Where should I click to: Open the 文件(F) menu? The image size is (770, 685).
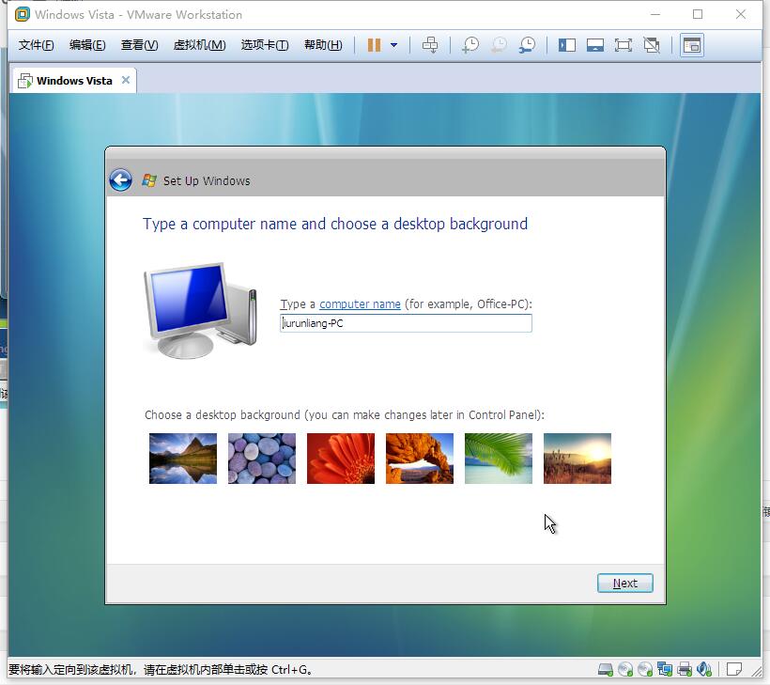36,45
